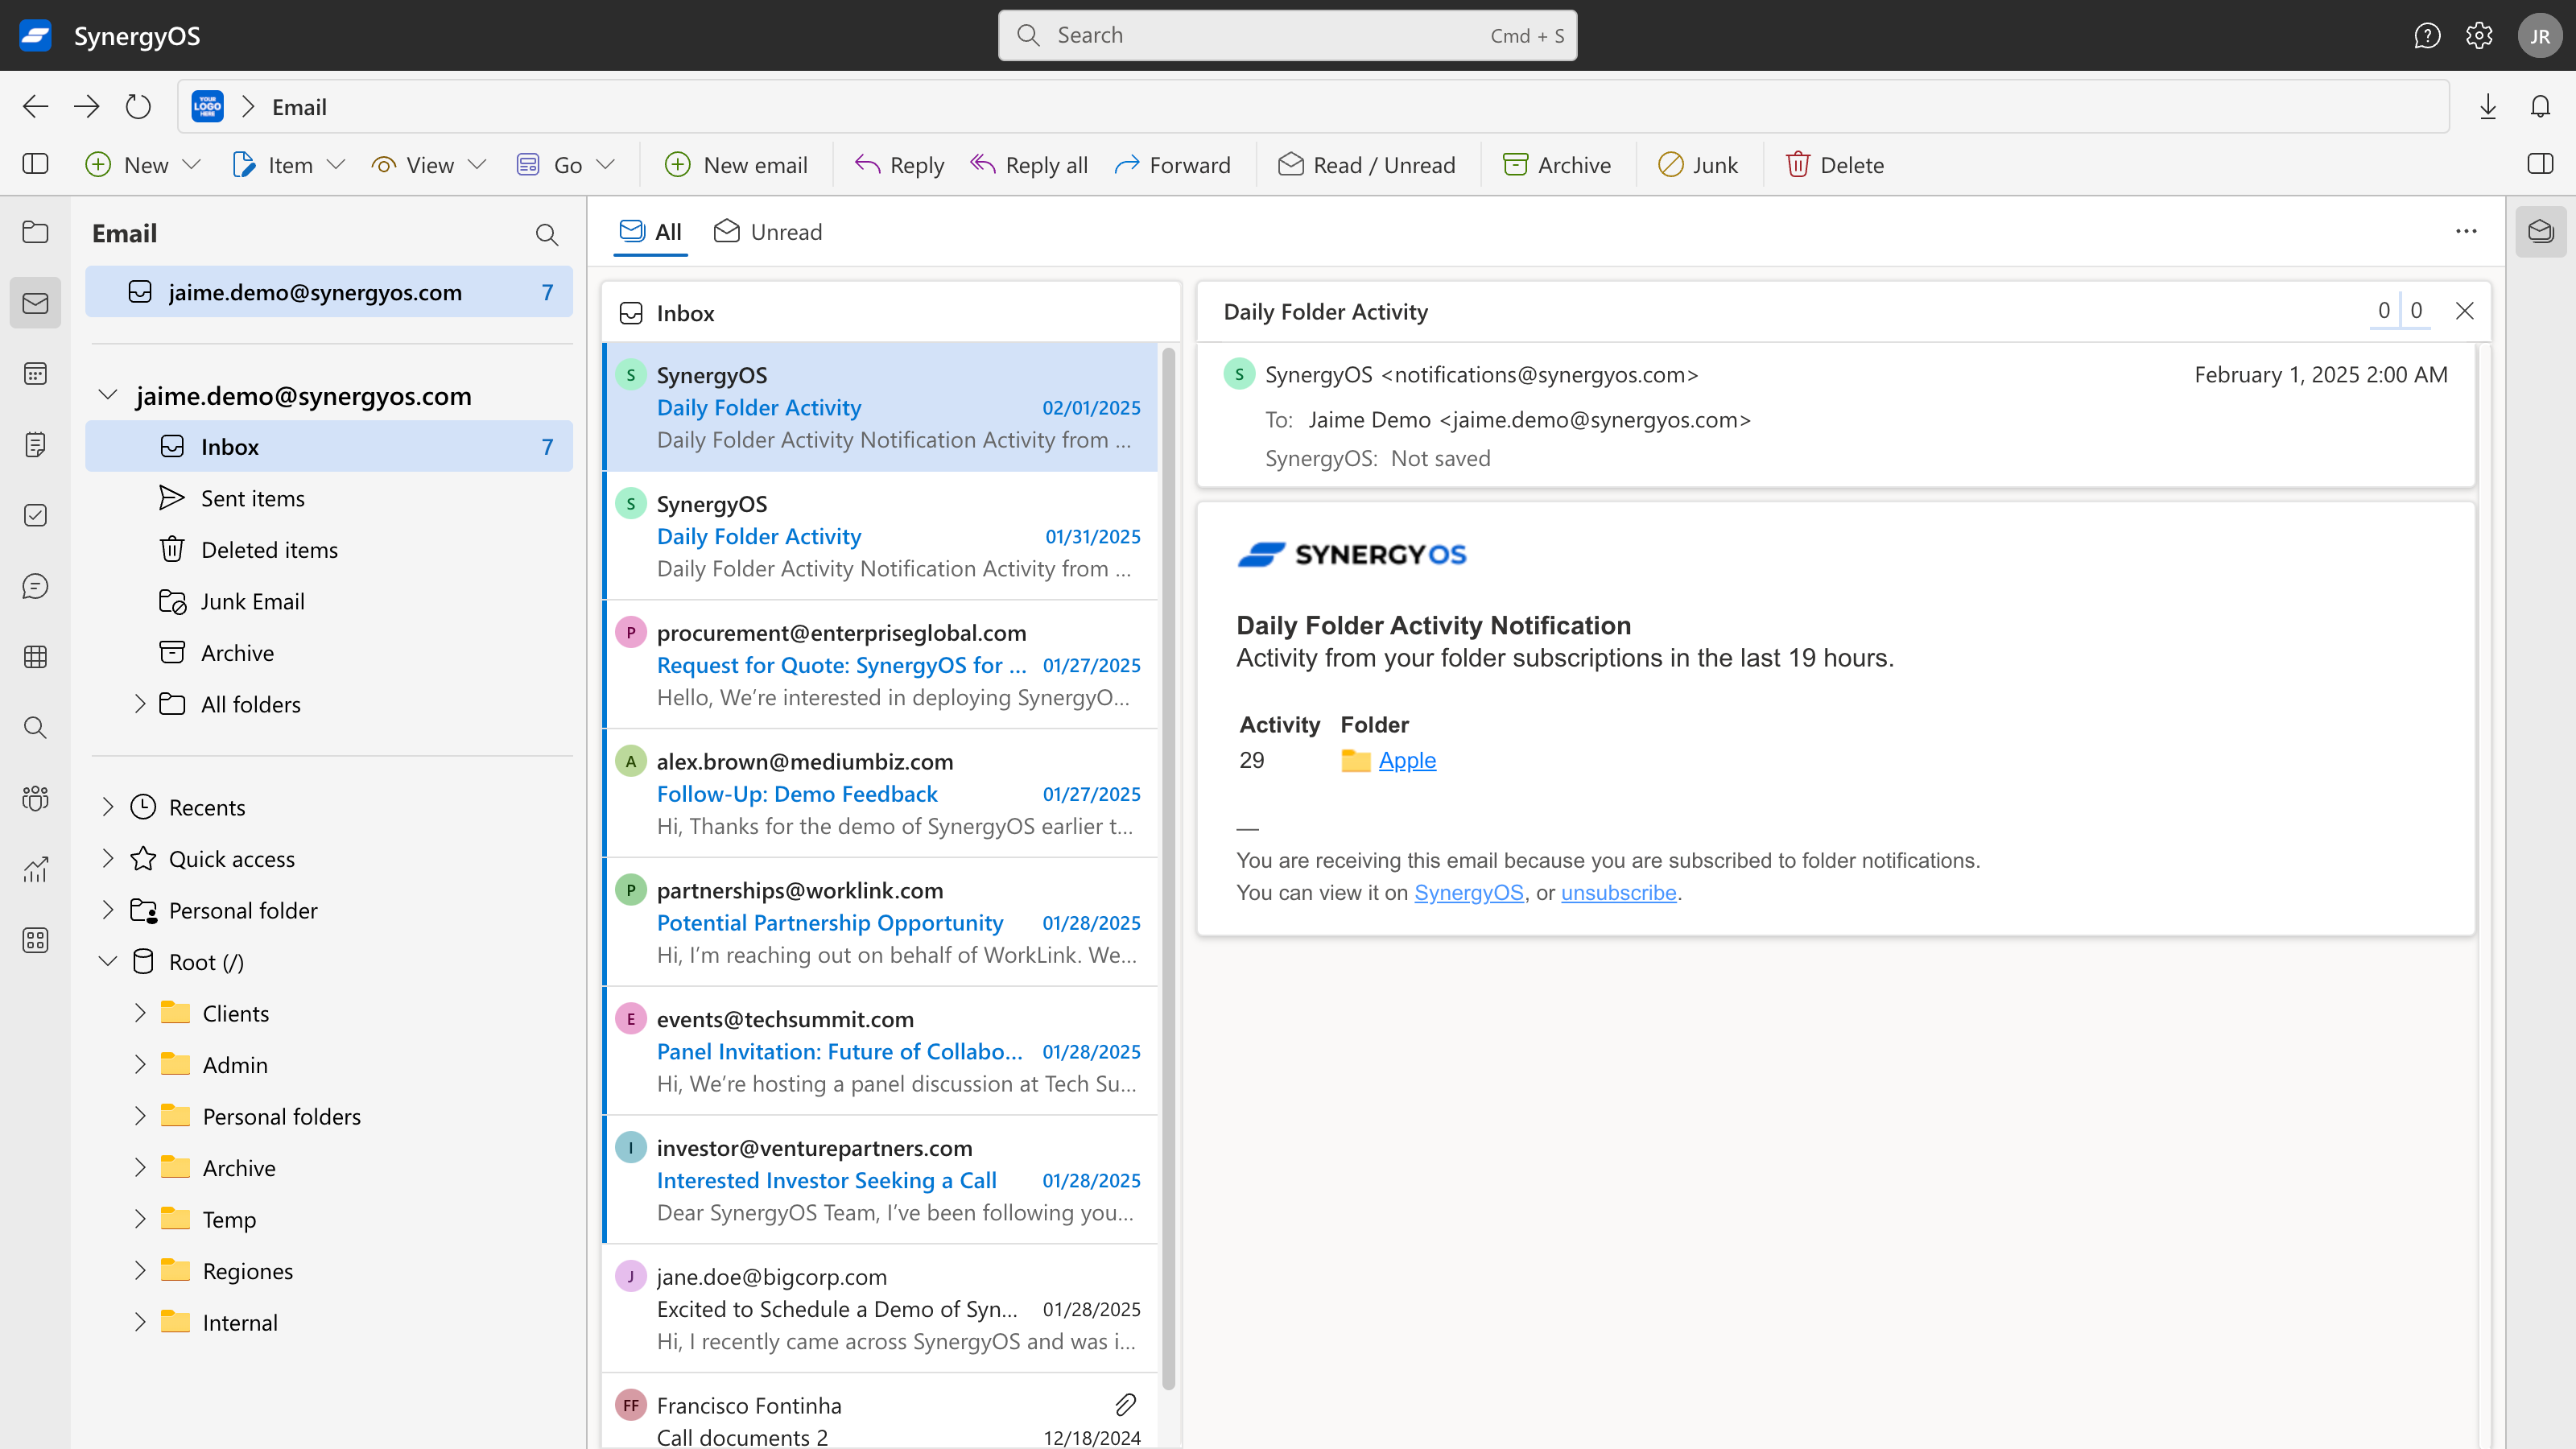Click Reply all in the toolbar
This screenshot has width=2576, height=1449.
click(x=1029, y=164)
